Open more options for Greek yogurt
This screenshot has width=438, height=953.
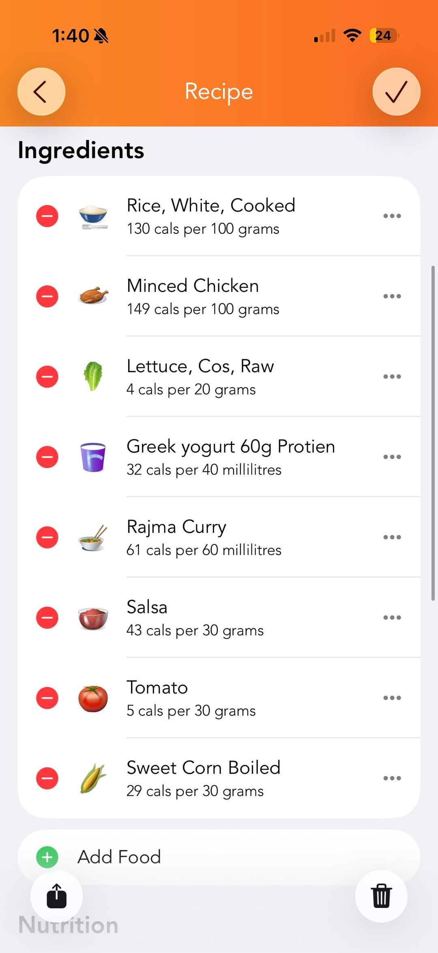pos(392,457)
